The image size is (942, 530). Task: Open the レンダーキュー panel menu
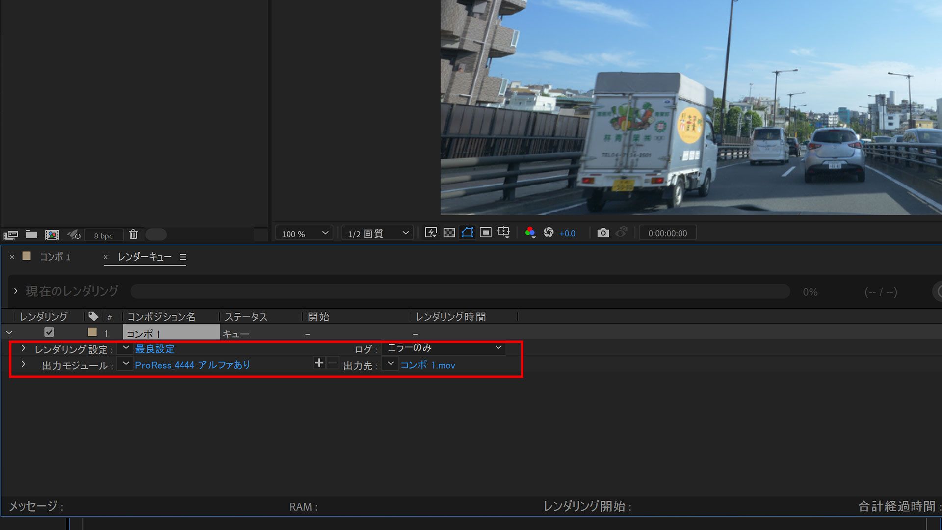click(x=183, y=256)
